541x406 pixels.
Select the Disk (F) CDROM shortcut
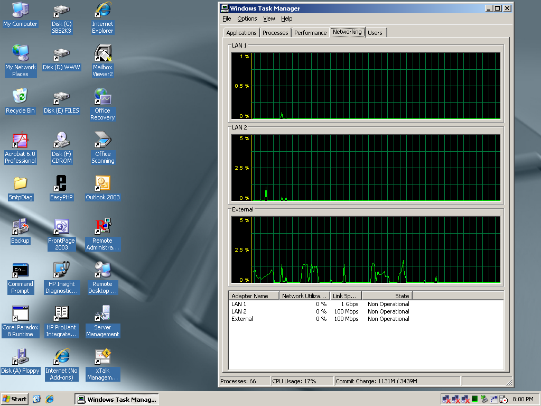tap(61, 148)
